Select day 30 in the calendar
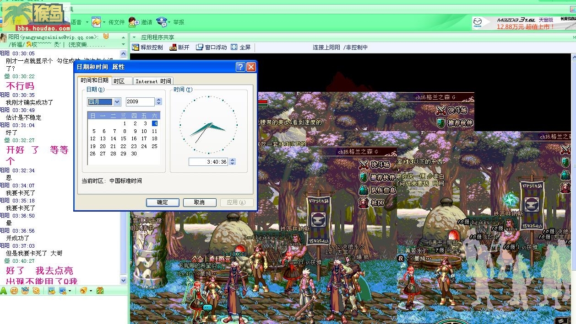576x324 pixels. tap(134, 154)
